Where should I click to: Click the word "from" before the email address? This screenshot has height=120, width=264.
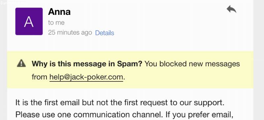(40, 77)
